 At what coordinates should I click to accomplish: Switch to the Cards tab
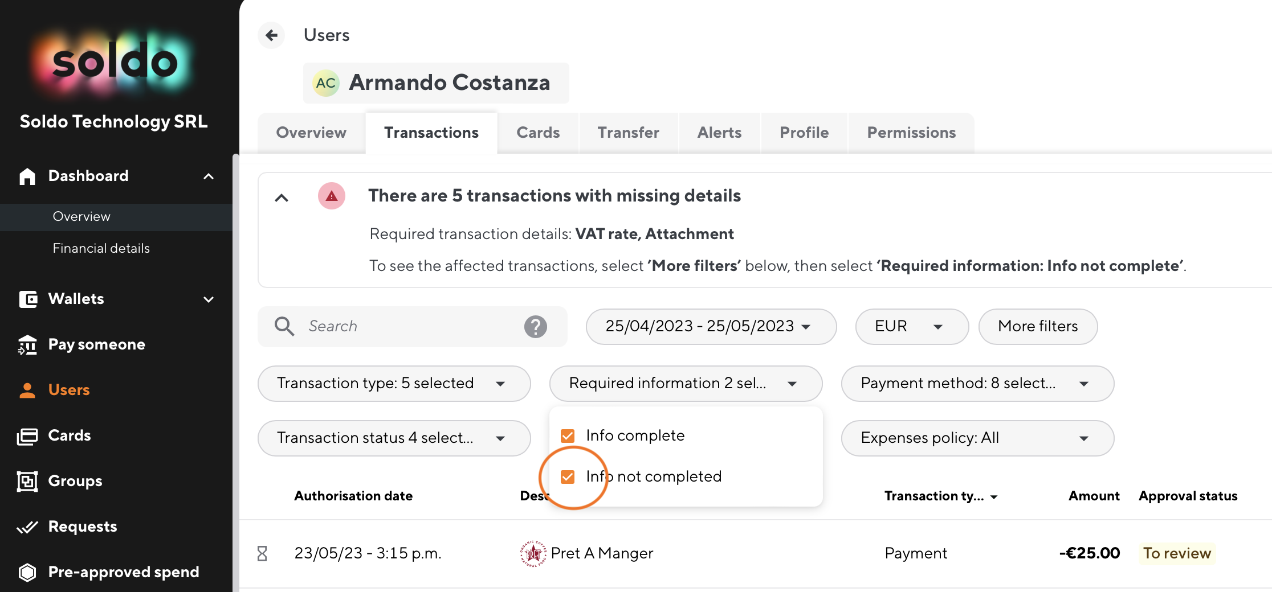tap(537, 133)
